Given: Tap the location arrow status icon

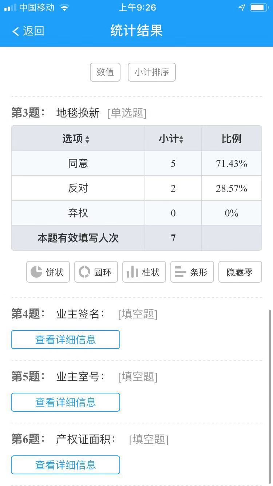Looking at the screenshot, I should [242, 8].
